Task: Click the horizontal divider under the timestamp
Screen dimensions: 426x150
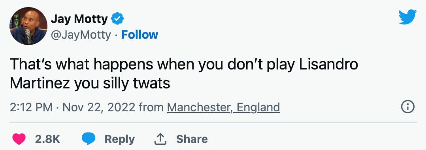Action: (x=213, y=123)
